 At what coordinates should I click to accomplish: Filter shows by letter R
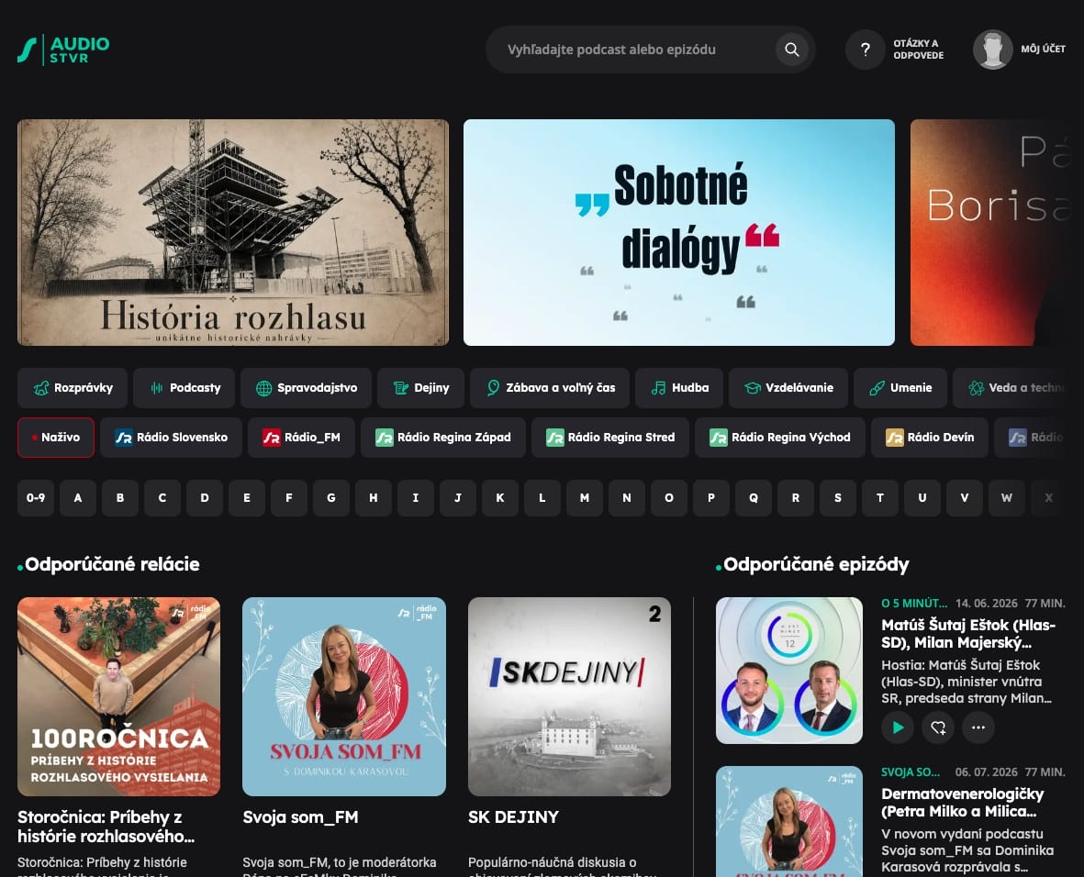(x=796, y=497)
